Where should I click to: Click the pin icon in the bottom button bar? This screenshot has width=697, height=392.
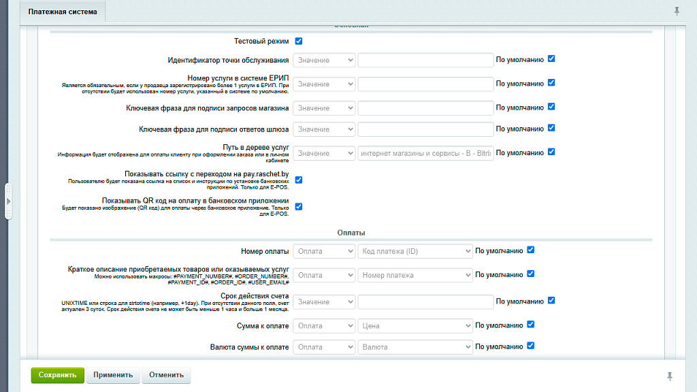670,376
